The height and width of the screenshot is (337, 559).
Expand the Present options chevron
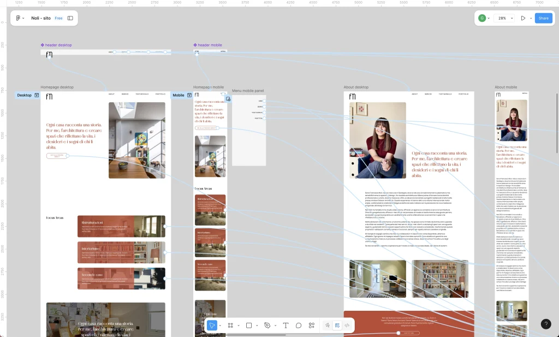[530, 18]
